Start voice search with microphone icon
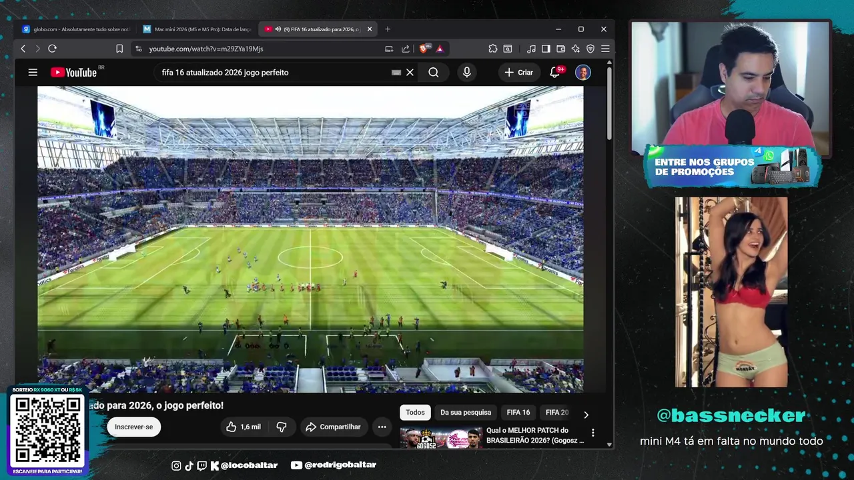 (x=467, y=72)
